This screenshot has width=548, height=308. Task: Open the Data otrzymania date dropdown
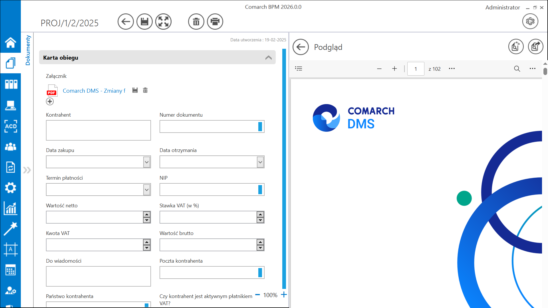point(260,162)
